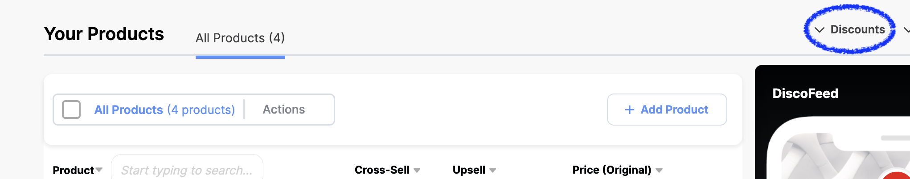The width and height of the screenshot is (910, 179).
Task: Click the All Products (4 products) link
Action: [164, 110]
